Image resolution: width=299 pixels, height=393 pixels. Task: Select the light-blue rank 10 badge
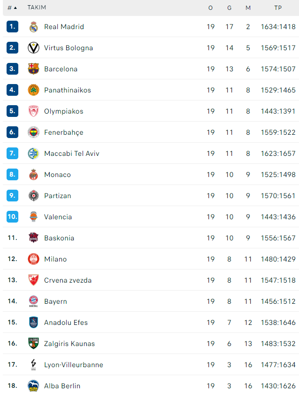(x=12, y=217)
